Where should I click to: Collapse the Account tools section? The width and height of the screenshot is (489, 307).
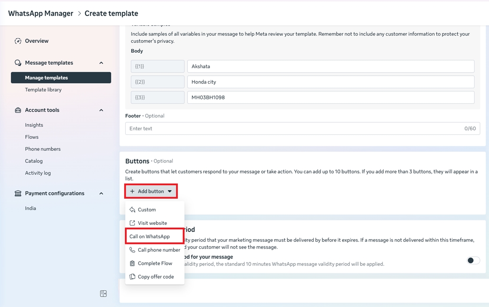click(x=101, y=110)
